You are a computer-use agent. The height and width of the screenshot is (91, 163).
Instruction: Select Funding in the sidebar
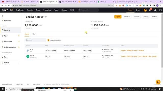(11, 30)
